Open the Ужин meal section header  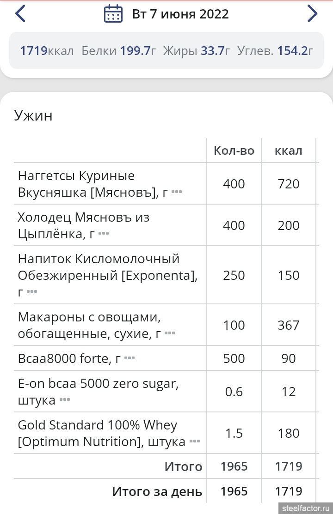(33, 115)
